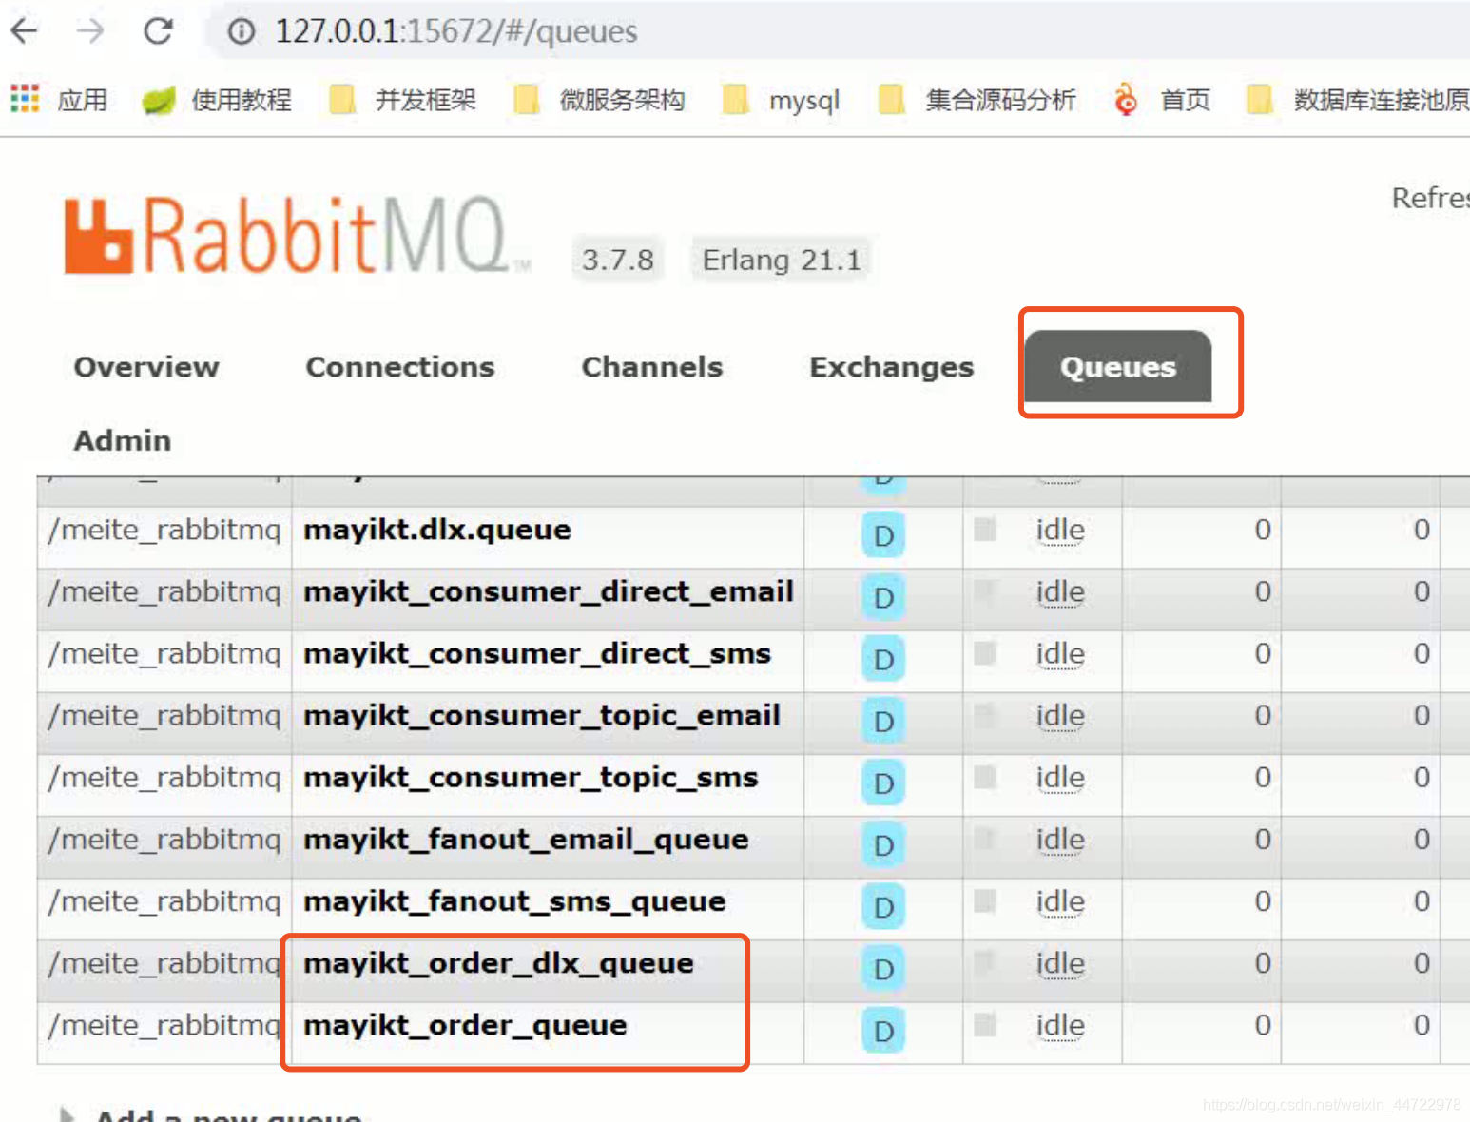Click idle state of mayikt_order_queue

click(1060, 1025)
